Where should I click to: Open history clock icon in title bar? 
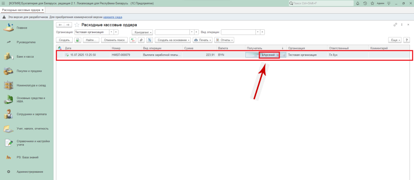365,3
